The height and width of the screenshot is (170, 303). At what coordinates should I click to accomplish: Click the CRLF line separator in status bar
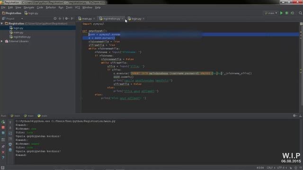[x=271, y=168]
